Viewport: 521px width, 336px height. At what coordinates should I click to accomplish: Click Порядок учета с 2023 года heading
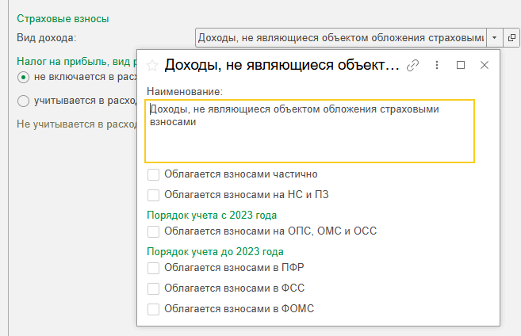(x=212, y=215)
